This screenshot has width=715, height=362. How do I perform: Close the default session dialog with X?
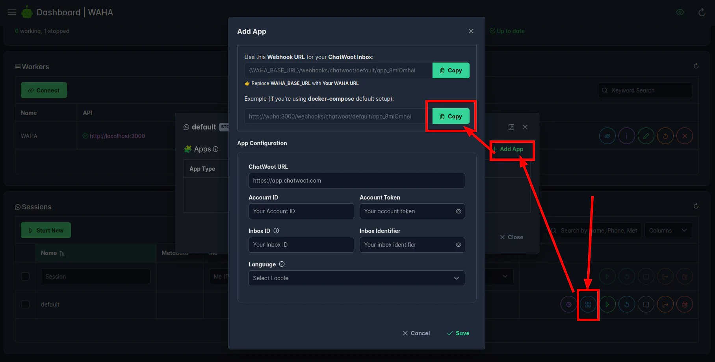pos(525,127)
